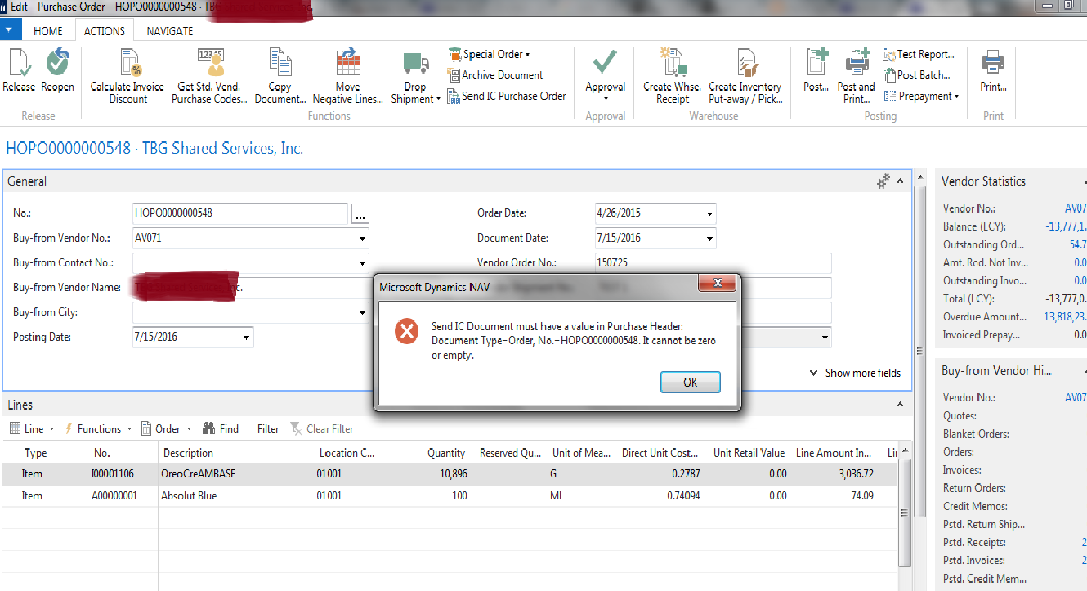The width and height of the screenshot is (1087, 591).
Task: Run Calculate Invoice Discount action
Action: click(x=127, y=76)
